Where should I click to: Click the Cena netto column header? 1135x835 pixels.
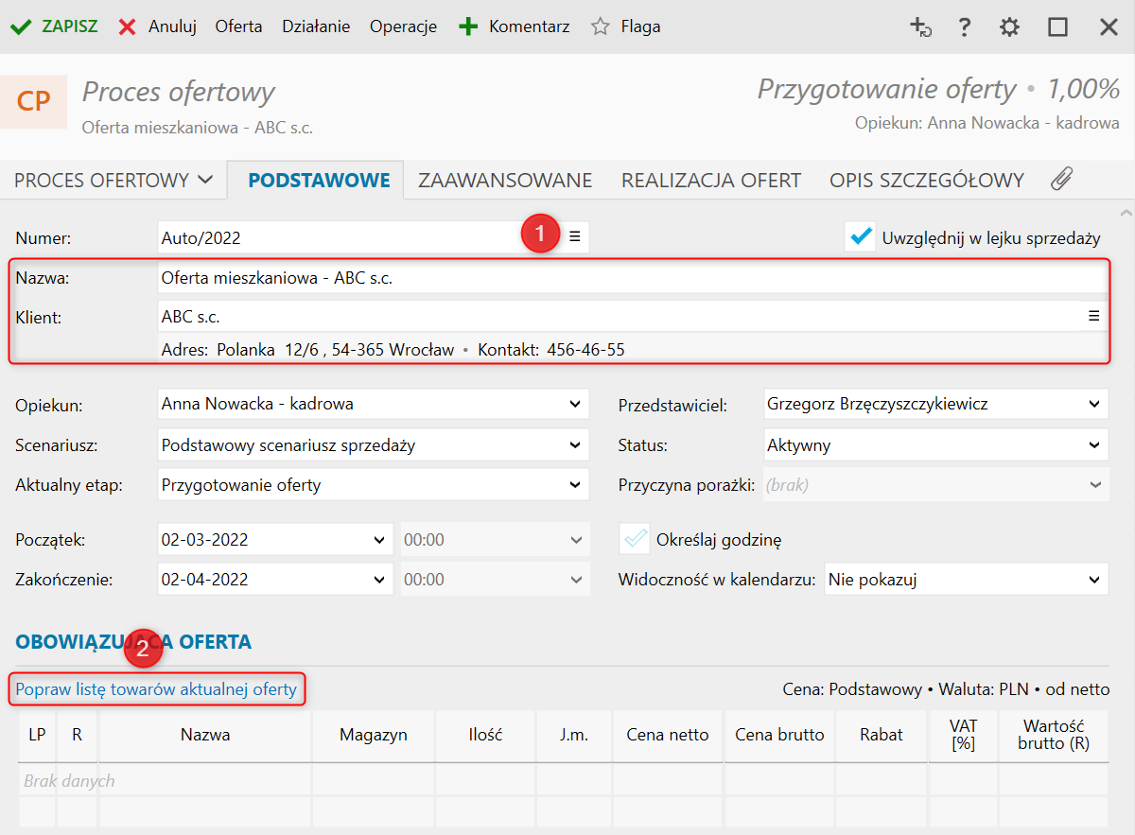(x=668, y=735)
